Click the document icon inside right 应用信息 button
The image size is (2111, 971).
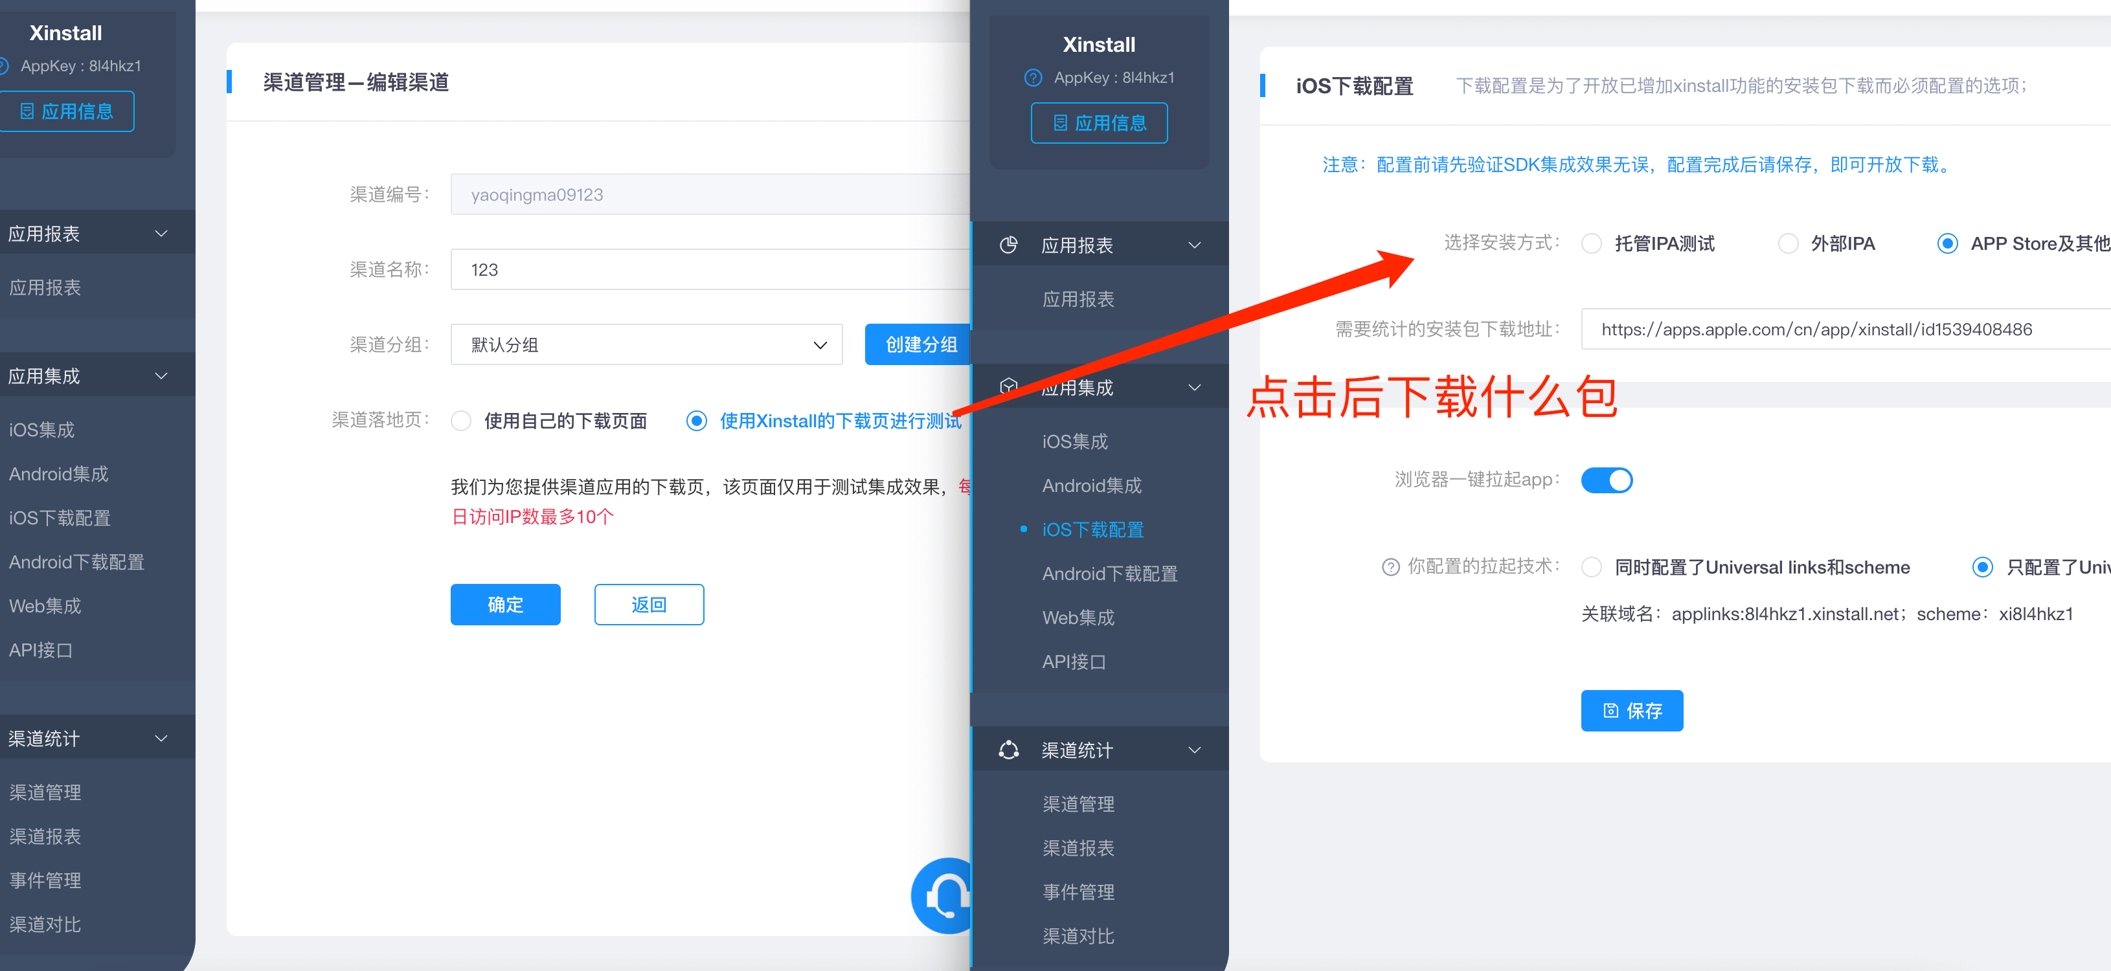pos(1061,123)
